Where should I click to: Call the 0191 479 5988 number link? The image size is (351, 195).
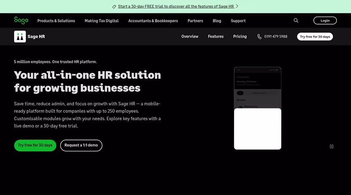tap(276, 36)
